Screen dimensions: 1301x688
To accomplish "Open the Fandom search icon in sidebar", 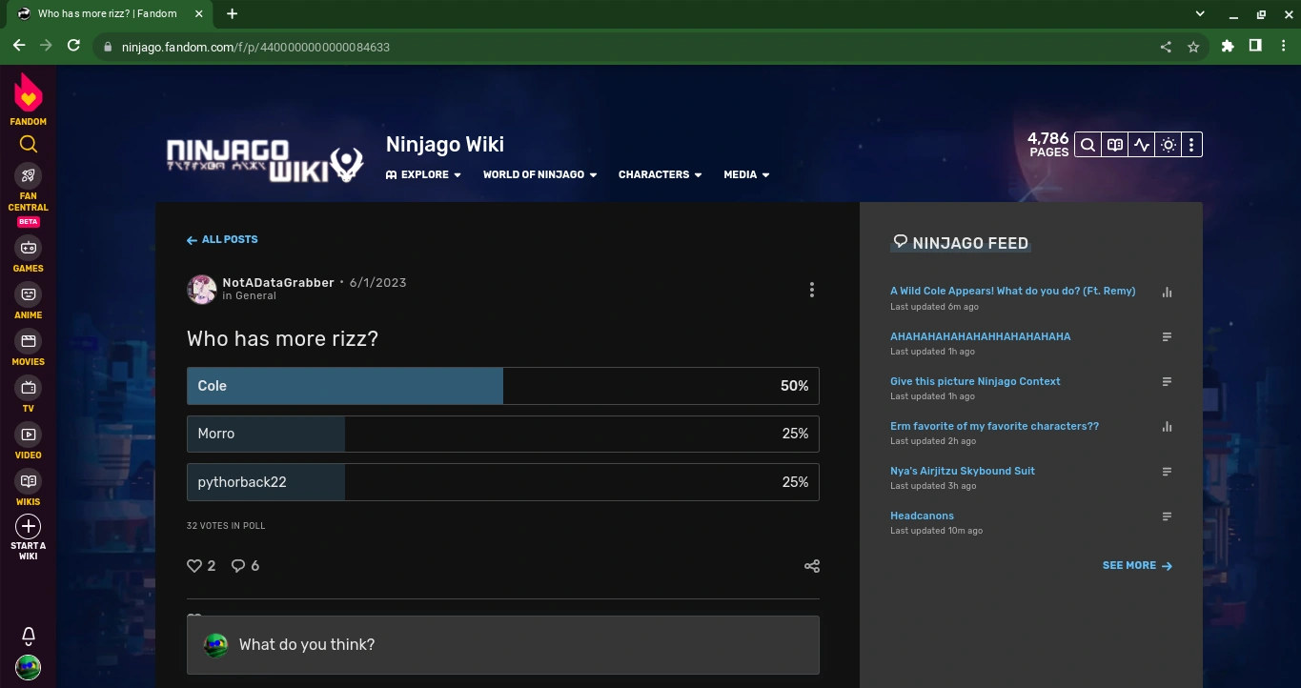I will pyautogui.click(x=28, y=145).
